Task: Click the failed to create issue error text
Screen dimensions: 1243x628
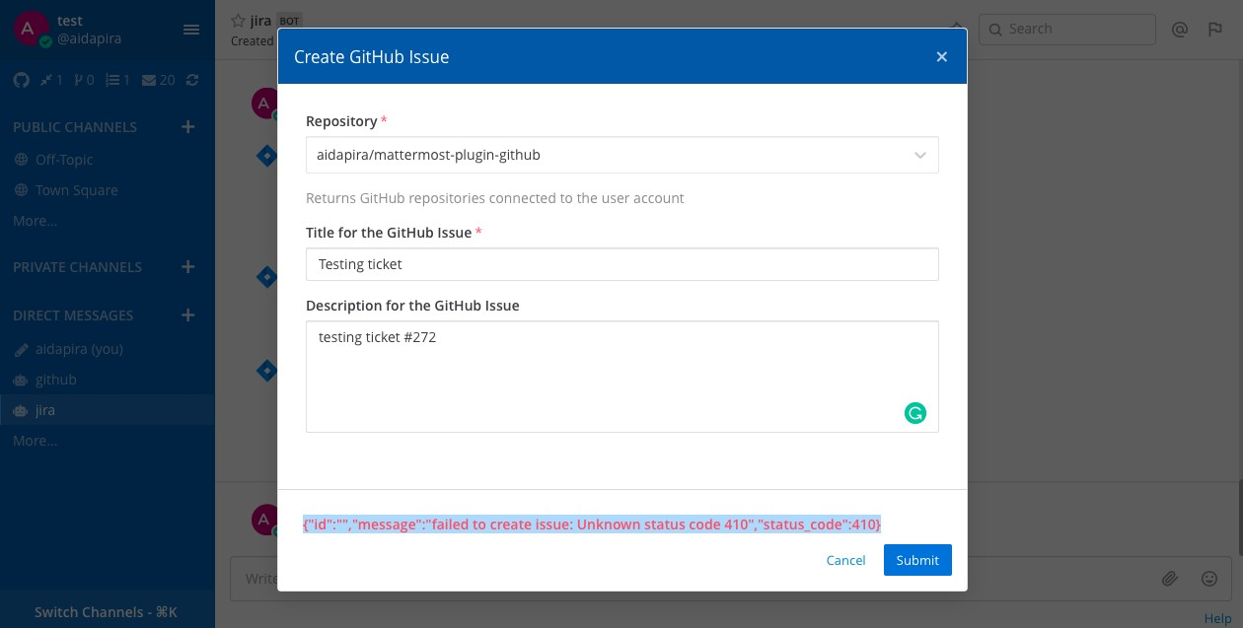Action: pyautogui.click(x=592, y=524)
